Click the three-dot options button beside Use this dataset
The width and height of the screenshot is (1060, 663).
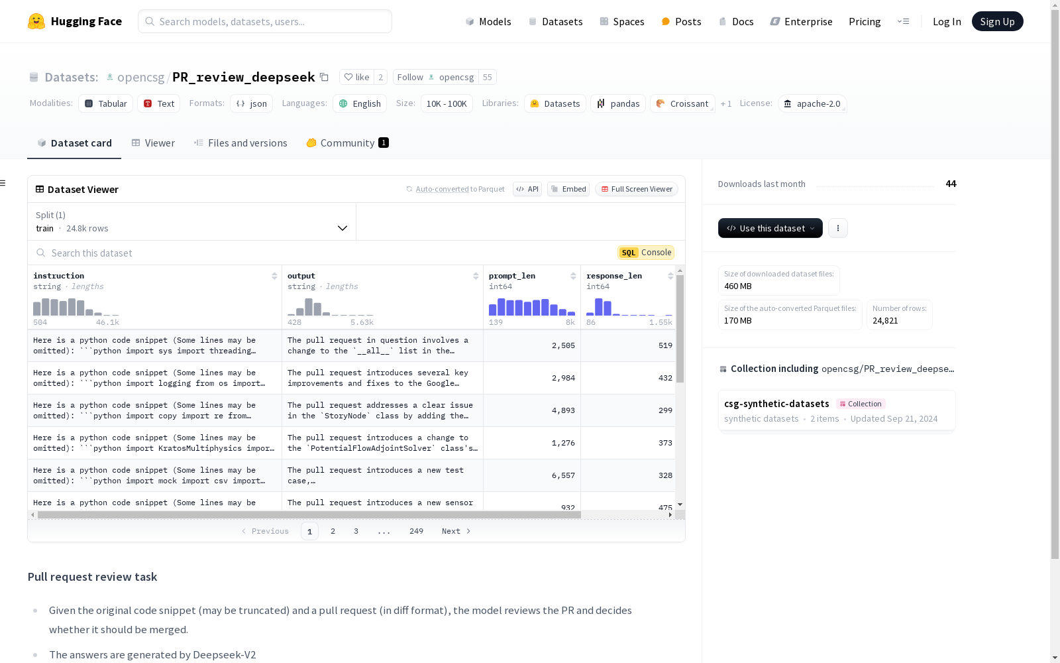(x=838, y=228)
